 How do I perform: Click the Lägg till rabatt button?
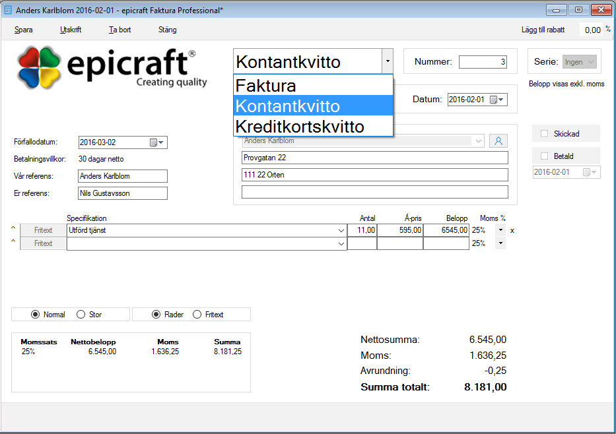pos(543,30)
